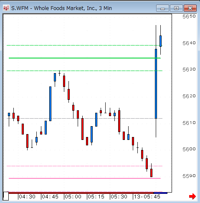Click the 05:00 time label
The width and height of the screenshot is (200, 203).
(73, 197)
